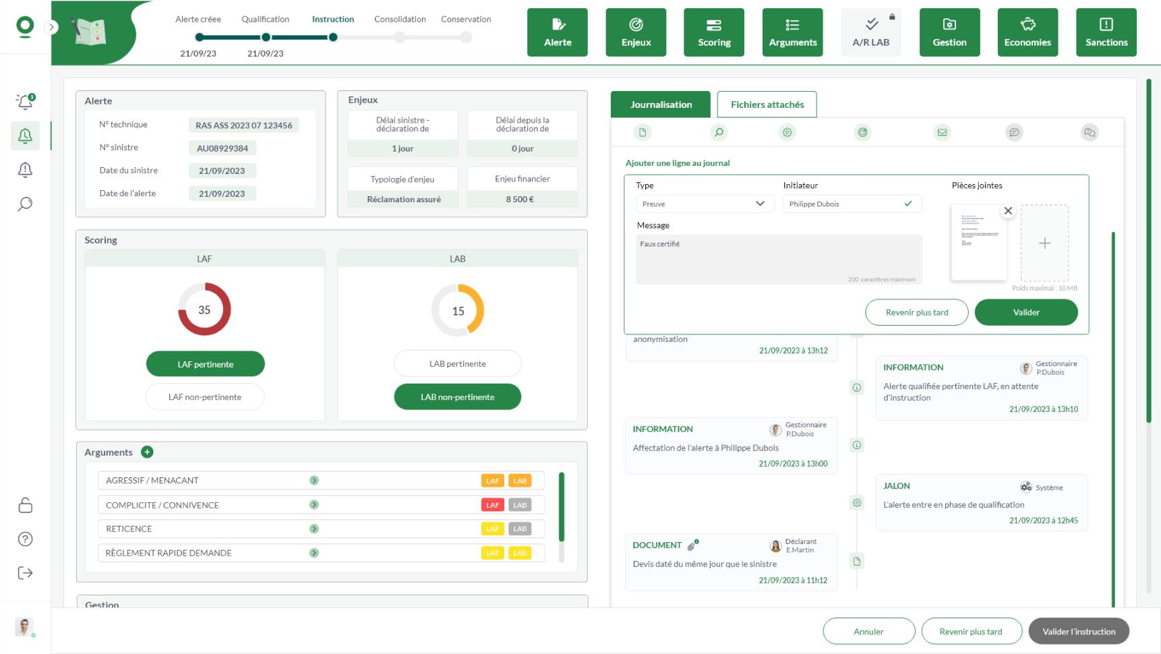The height and width of the screenshot is (654, 1161).
Task: Open the Scoring section from top toolbar
Action: click(x=713, y=32)
